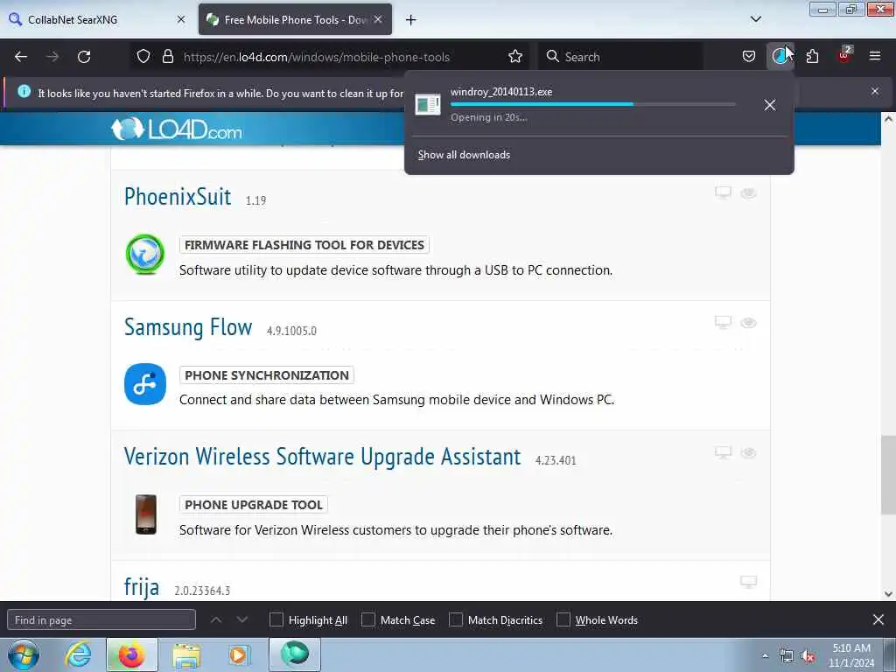
Task: Open a new tab
Action: pos(411,20)
